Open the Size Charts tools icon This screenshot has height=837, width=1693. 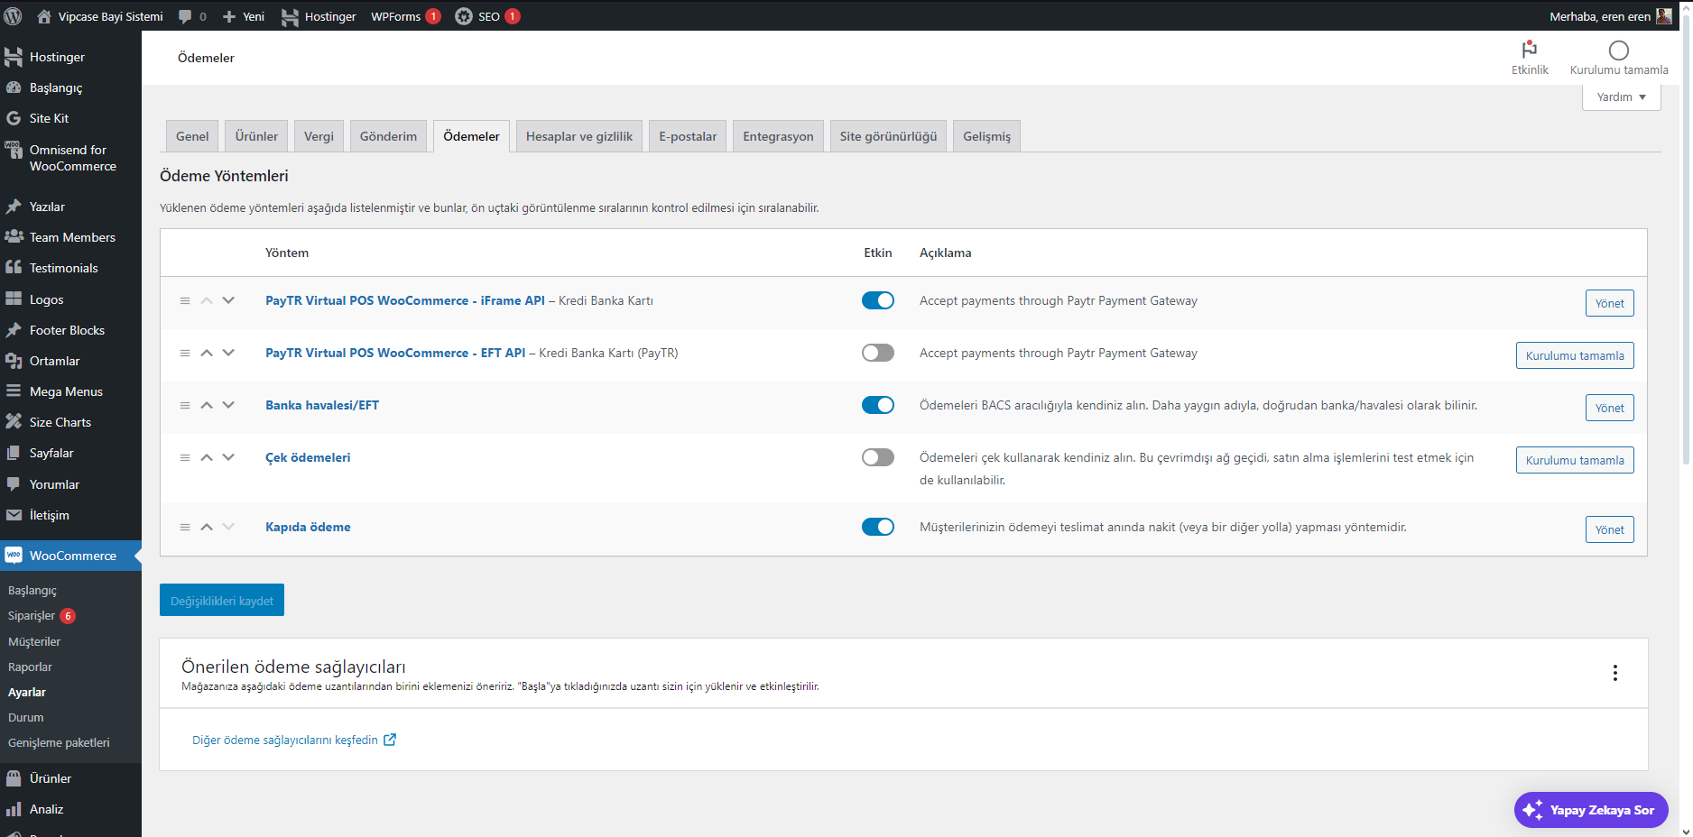[14, 422]
